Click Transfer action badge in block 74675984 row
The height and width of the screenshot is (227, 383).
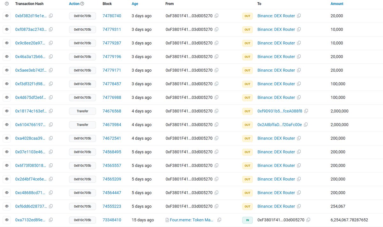[x=82, y=125]
